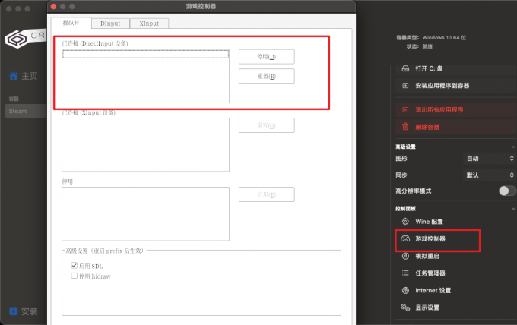517x325 pixels.
Task: Click the 重写(O) button
Action: coord(266,125)
